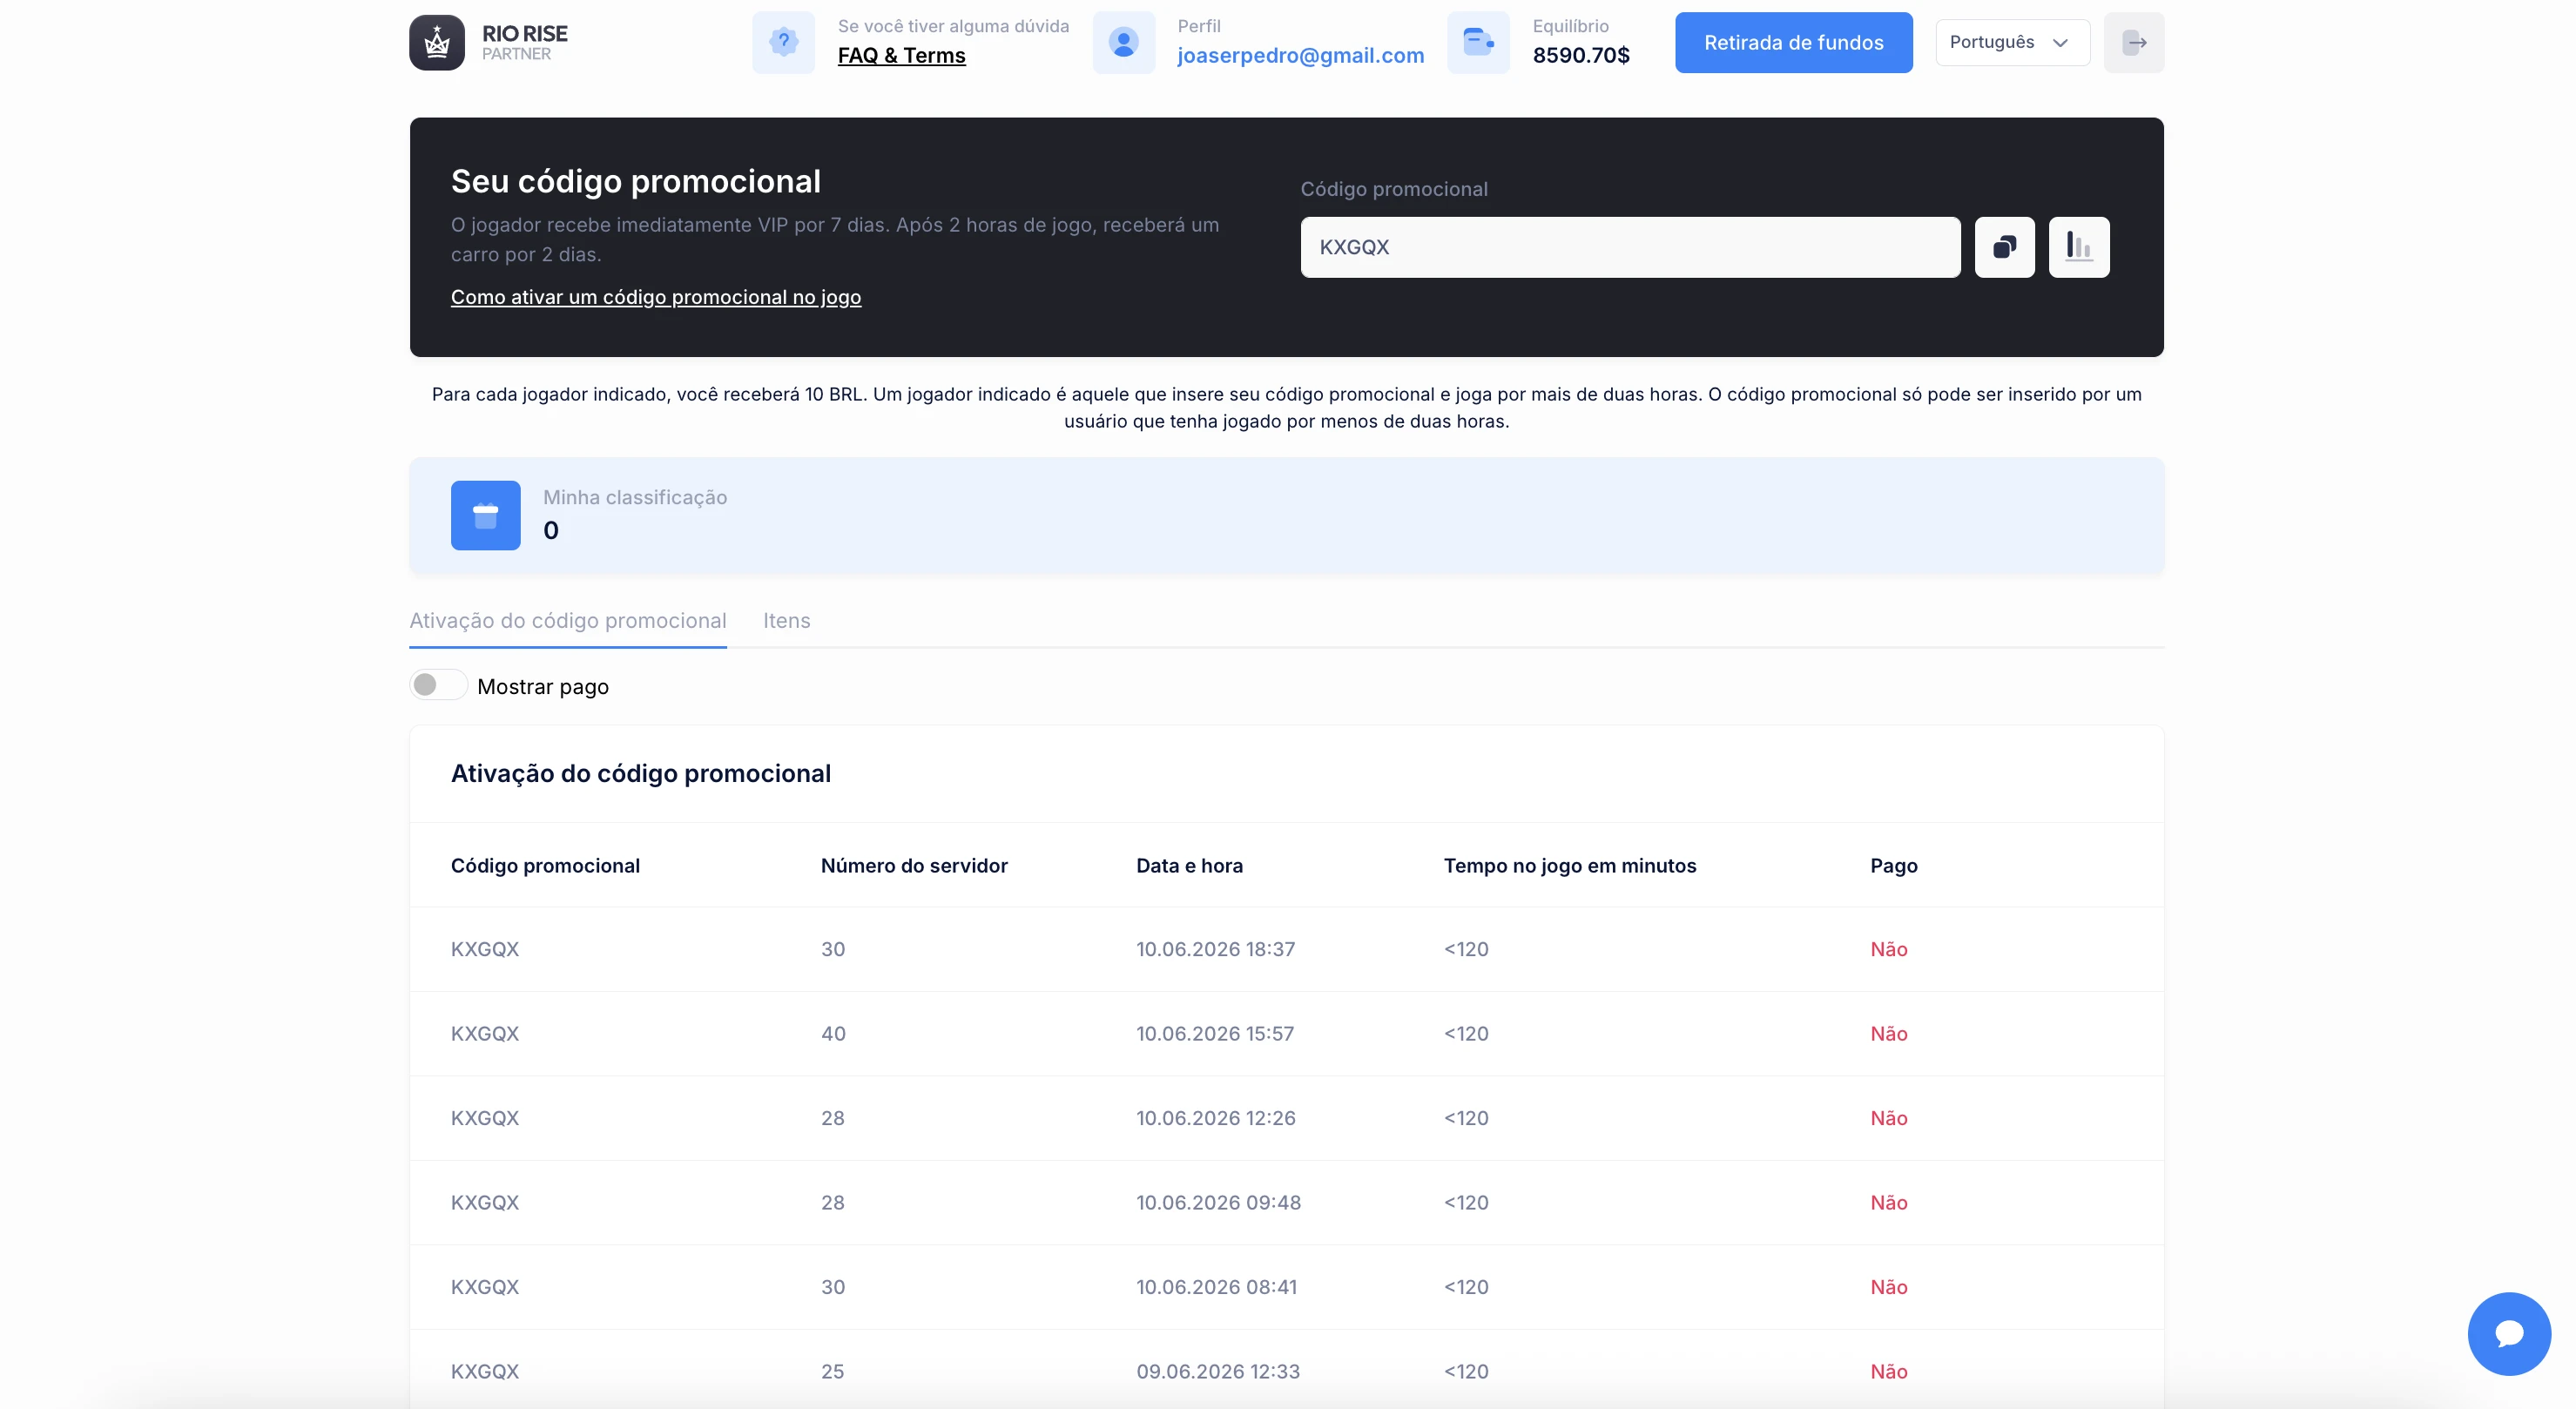
Task: Click the Retirada de fundos button
Action: click(1794, 42)
